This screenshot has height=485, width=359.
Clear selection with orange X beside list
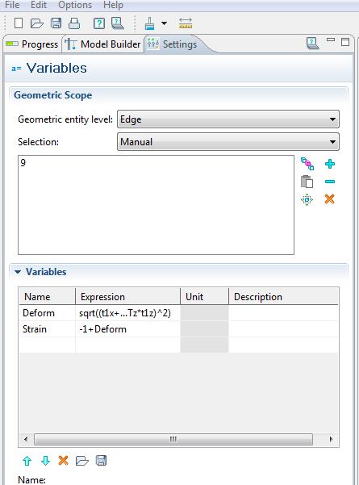point(330,199)
